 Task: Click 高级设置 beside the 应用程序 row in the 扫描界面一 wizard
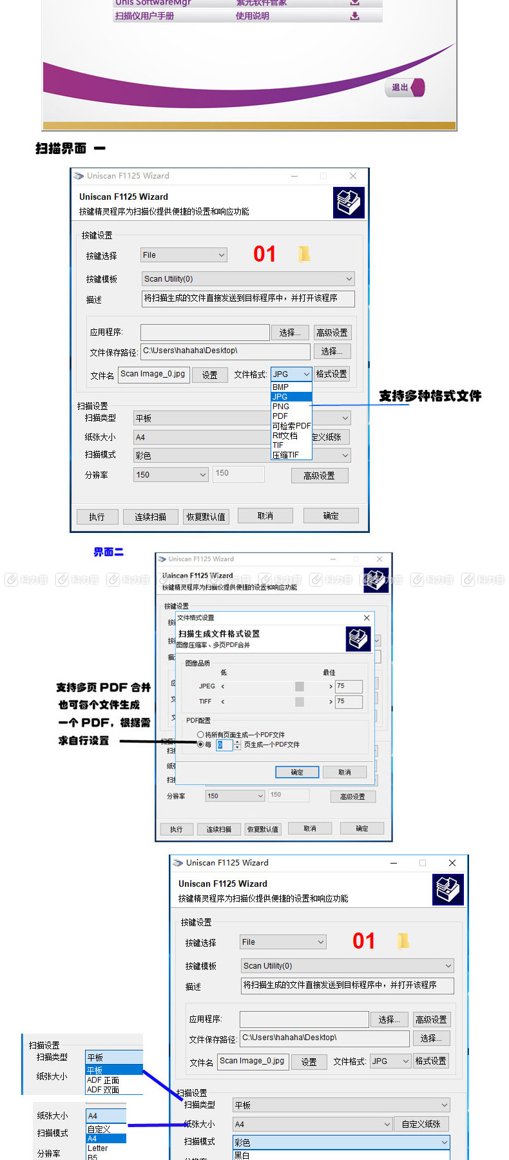[x=332, y=333]
